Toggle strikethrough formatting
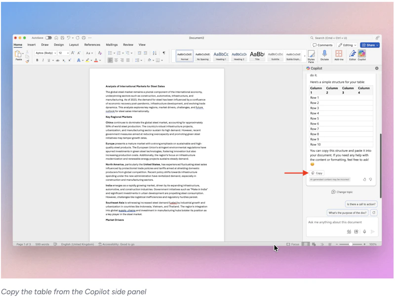Viewport: 395px width, 298px height. pos(58,60)
